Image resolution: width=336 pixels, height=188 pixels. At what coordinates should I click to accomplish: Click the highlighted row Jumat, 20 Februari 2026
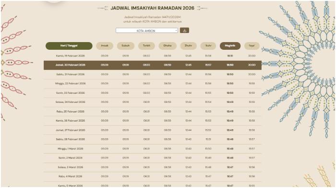(x=153, y=65)
